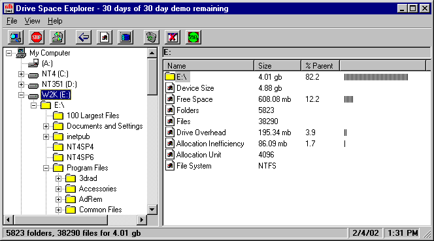Select the Program Files tree label
This screenshot has height=241, width=434.
[x=88, y=168]
